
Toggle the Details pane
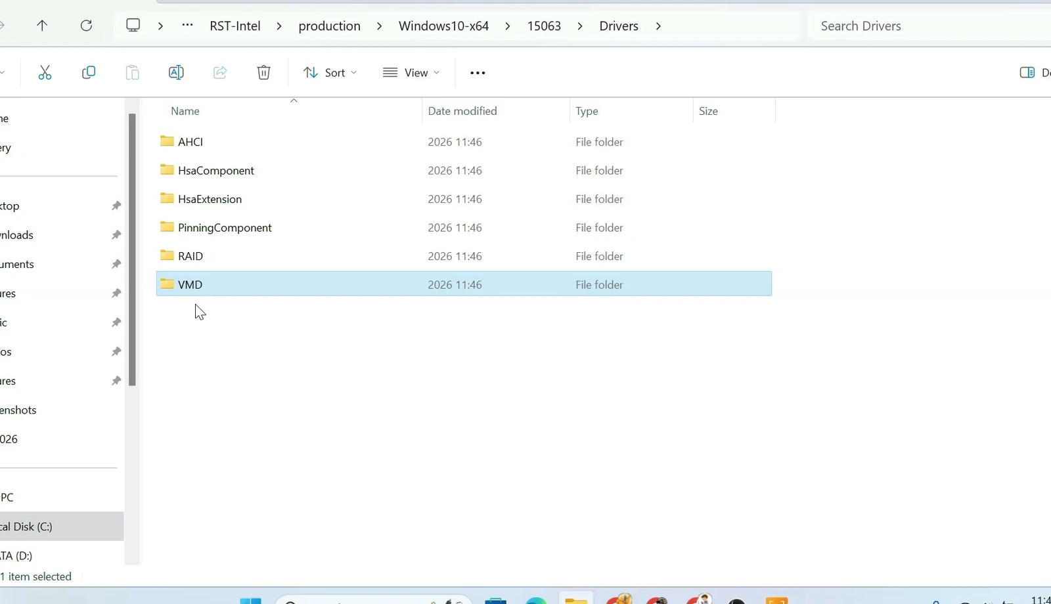[x=1034, y=72]
